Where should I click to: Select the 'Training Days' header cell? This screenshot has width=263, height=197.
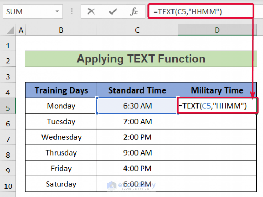click(x=61, y=90)
